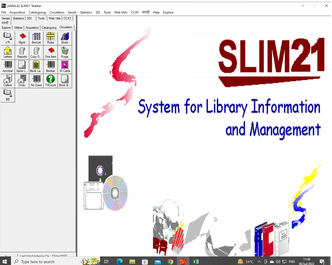Click the TXCount question mark icon
The image size is (332, 265).
(x=51, y=81)
